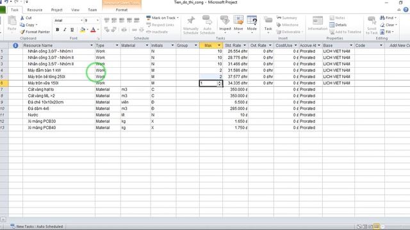Click the Cut scissors icon
The image size is (410, 230).
point(22,18)
